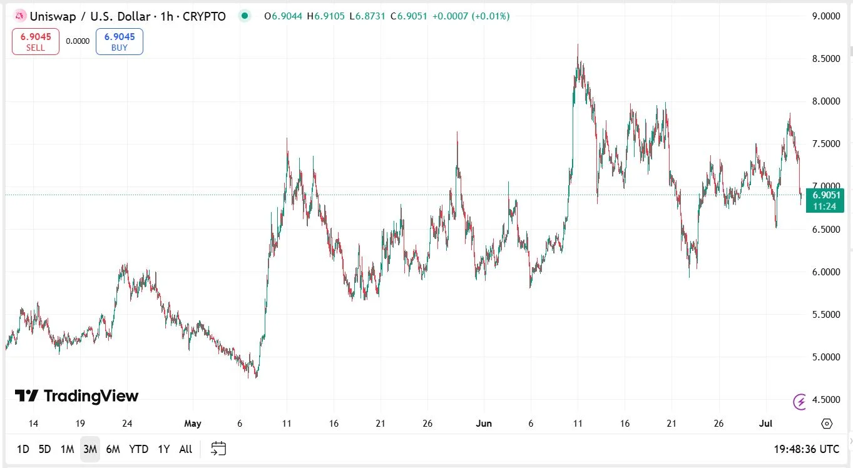
Task: Select the active 3M time range
Action: tap(90, 449)
